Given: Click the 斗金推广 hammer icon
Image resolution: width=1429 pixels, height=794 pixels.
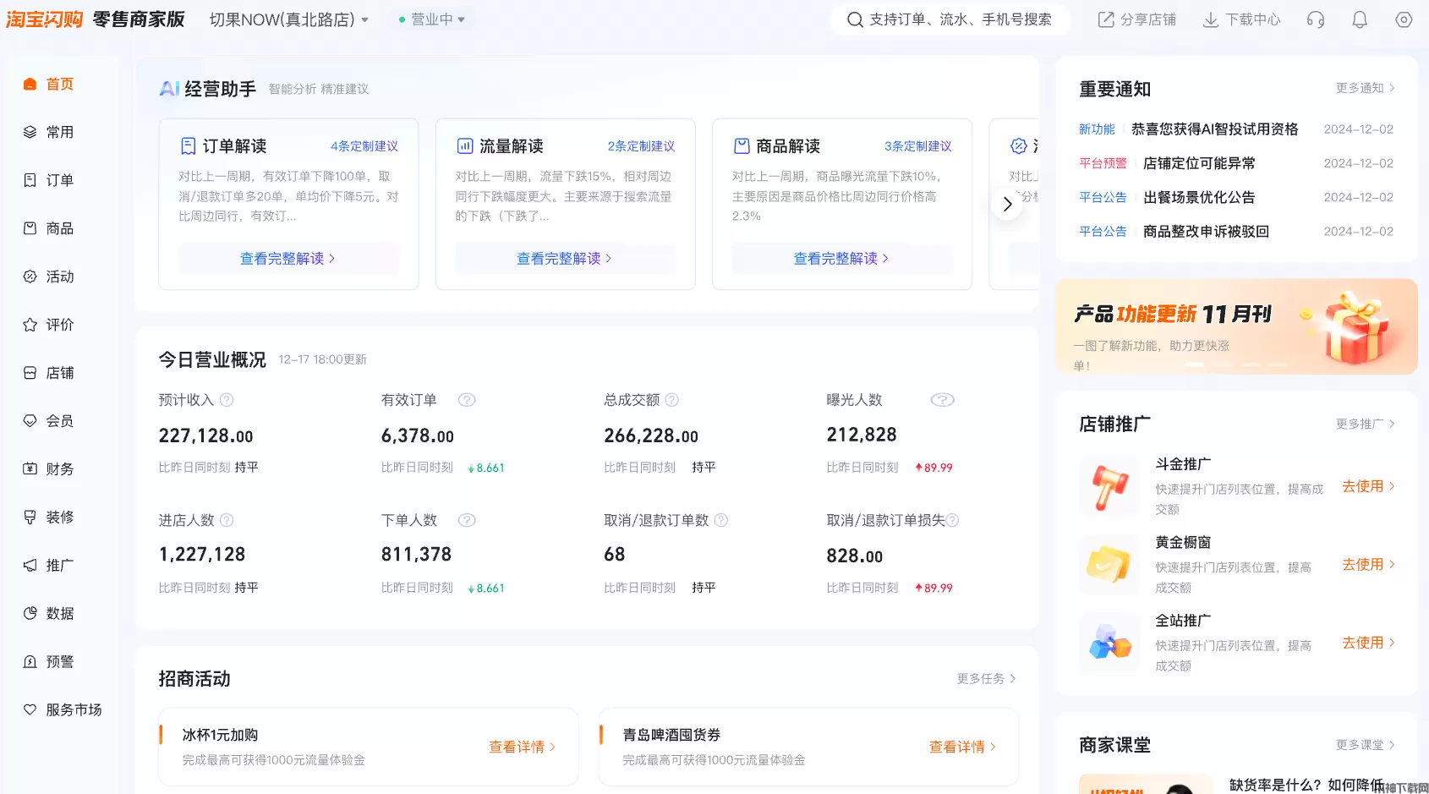Looking at the screenshot, I should 1110,487.
